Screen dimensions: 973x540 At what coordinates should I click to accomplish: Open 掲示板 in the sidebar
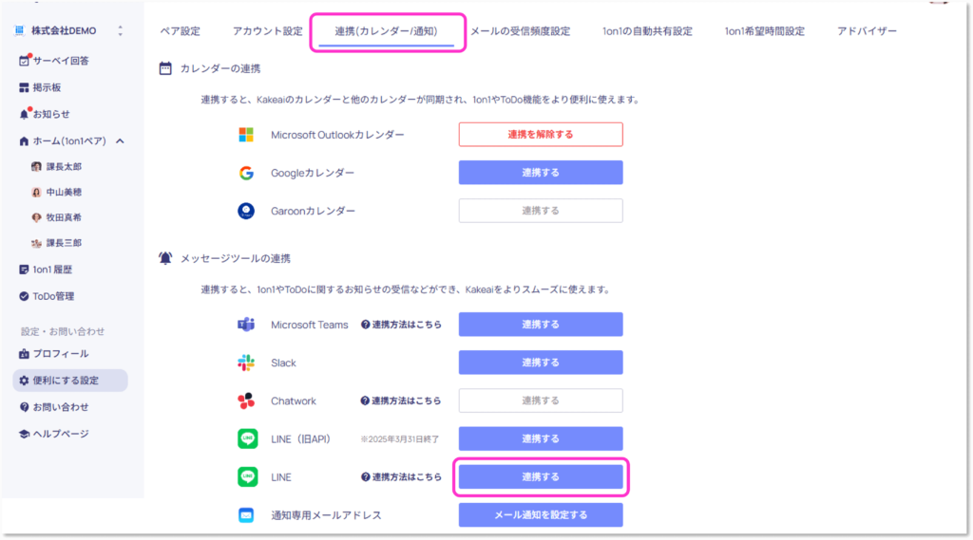48,87
